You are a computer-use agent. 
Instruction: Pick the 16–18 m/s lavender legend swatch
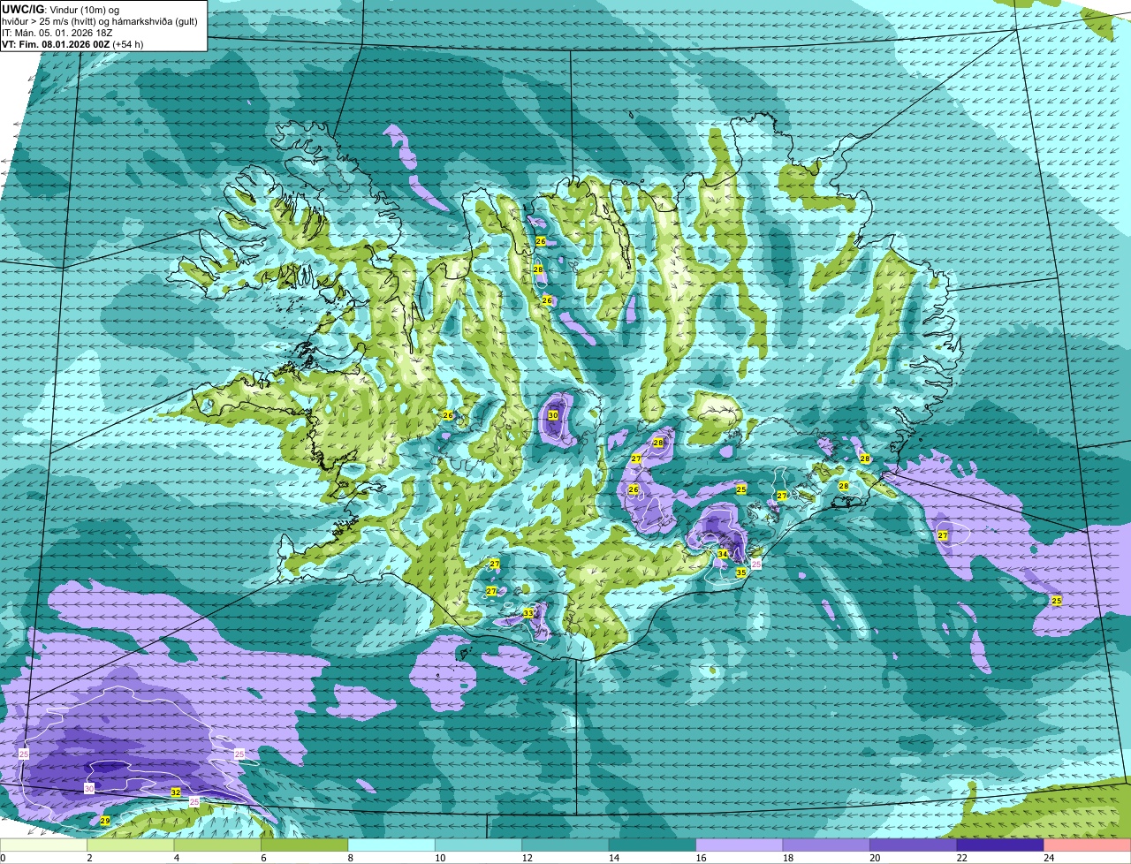740,845
